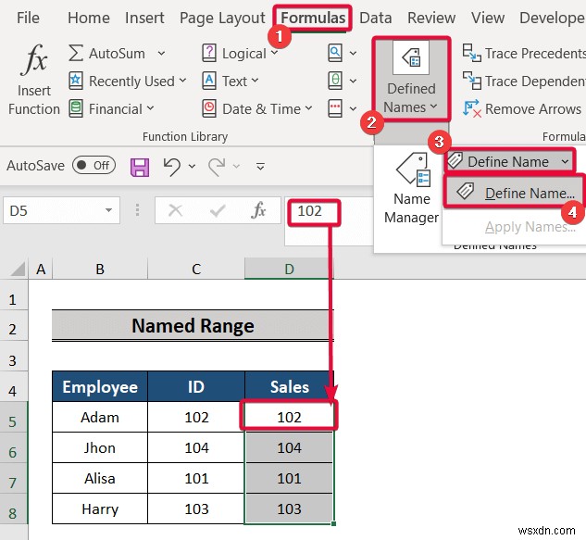Click the Alisa cell
Viewport: 586px width, 540px height.
100,478
